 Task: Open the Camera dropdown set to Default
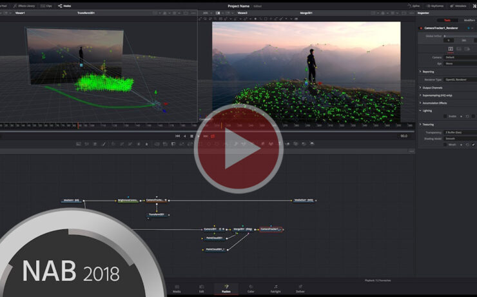[460, 57]
